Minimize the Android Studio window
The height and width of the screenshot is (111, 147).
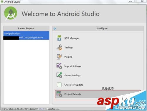[131, 1]
